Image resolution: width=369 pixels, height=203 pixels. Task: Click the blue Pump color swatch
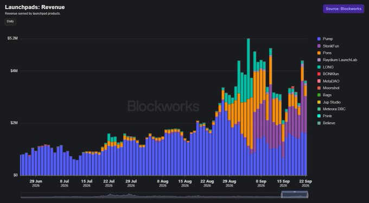pyautogui.click(x=319, y=39)
